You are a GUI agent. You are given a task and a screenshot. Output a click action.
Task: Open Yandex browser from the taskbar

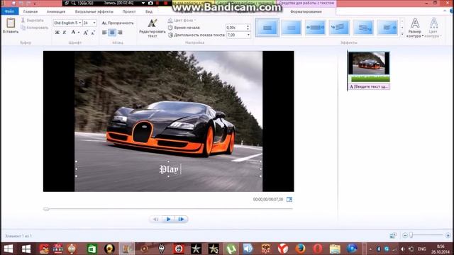(x=283, y=249)
